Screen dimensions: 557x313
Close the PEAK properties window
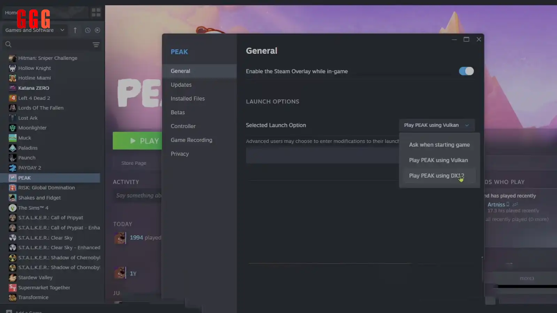point(479,39)
